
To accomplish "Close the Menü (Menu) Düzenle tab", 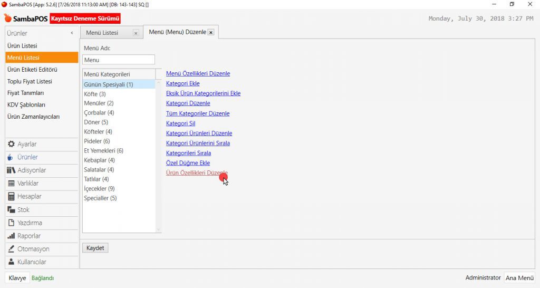I will click(x=211, y=32).
